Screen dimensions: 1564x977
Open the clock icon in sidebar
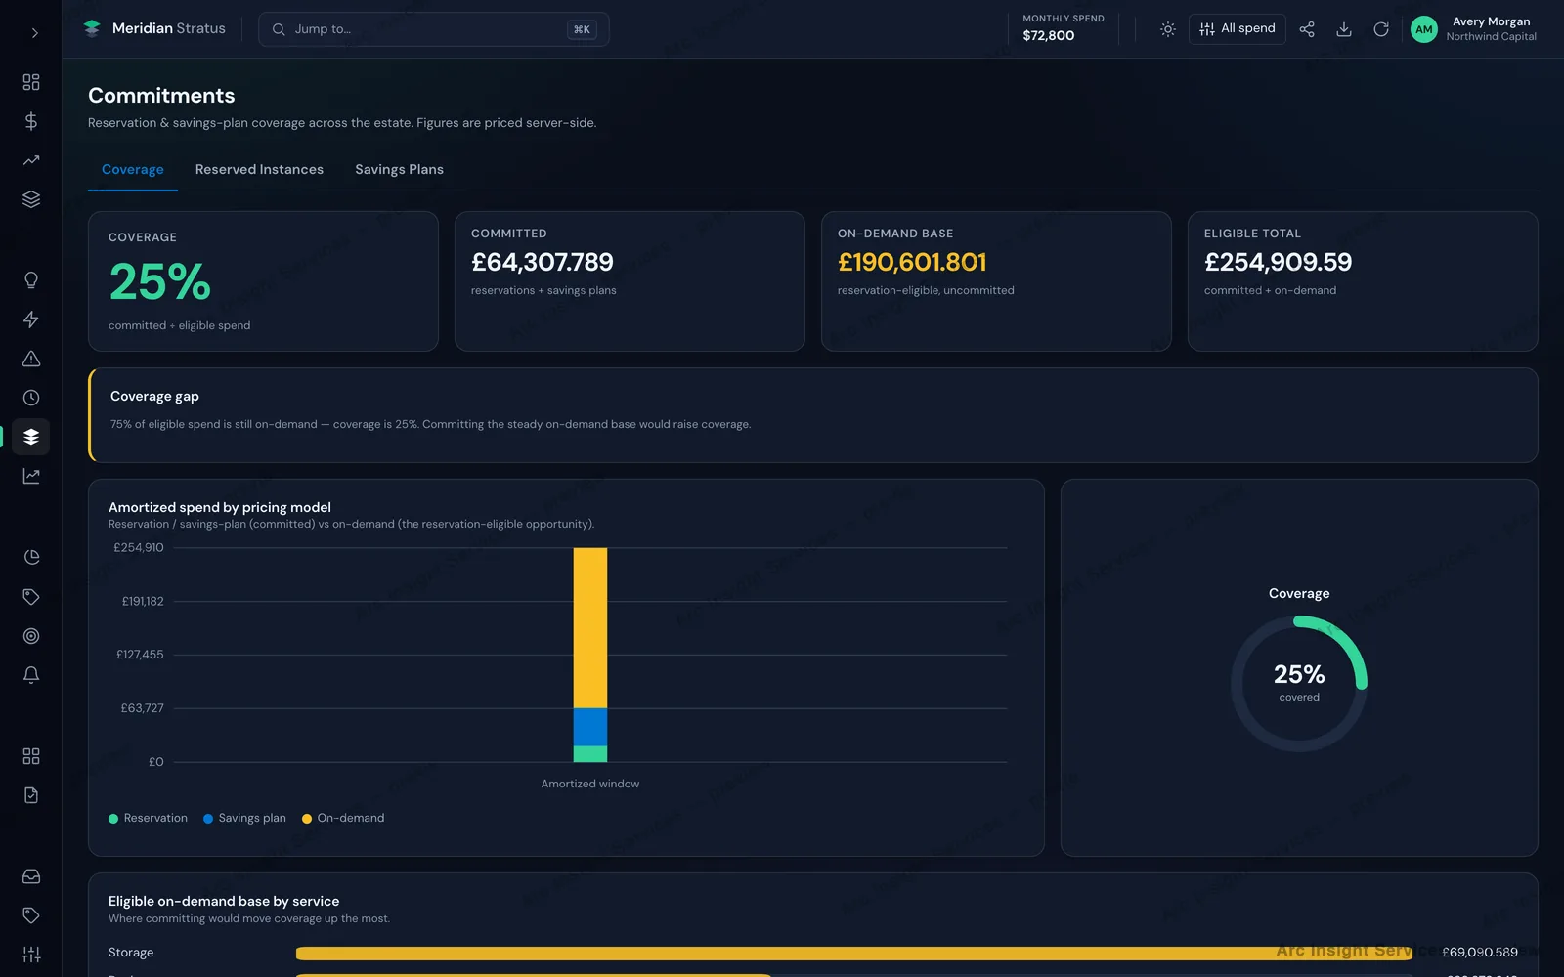pyautogui.click(x=31, y=398)
